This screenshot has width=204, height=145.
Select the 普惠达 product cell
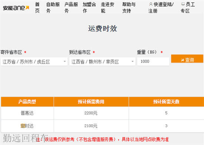27,113
